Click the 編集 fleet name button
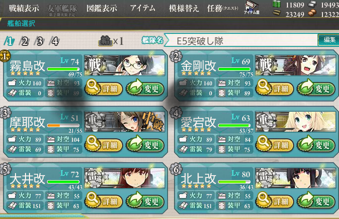This screenshot has width=339, height=219. 329,40
